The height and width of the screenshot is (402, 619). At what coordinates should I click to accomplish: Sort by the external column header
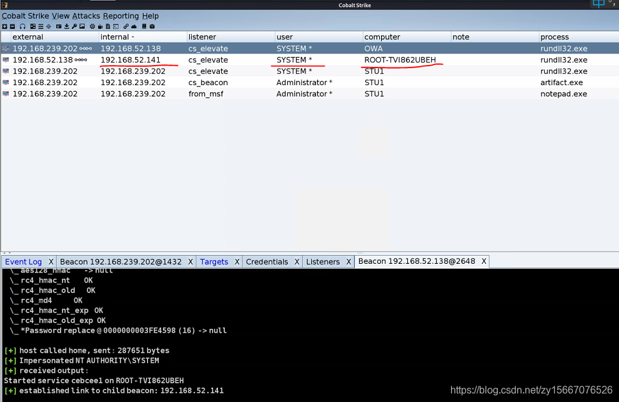54,37
